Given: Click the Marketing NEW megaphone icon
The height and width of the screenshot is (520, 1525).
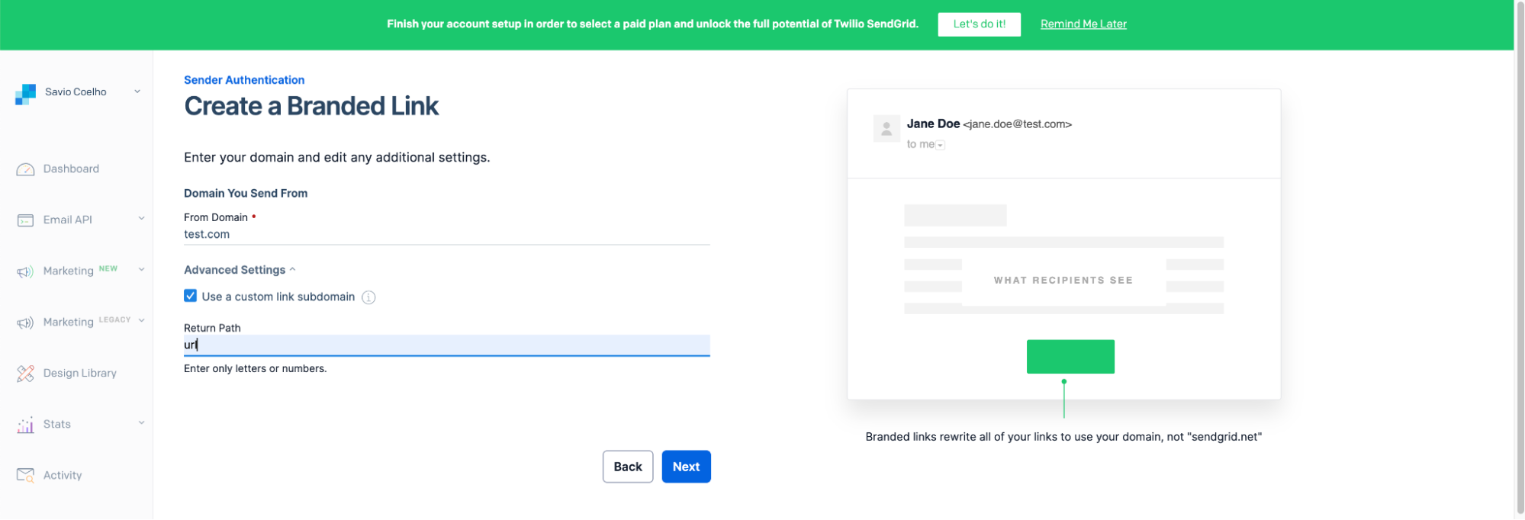Looking at the screenshot, I should [25, 271].
